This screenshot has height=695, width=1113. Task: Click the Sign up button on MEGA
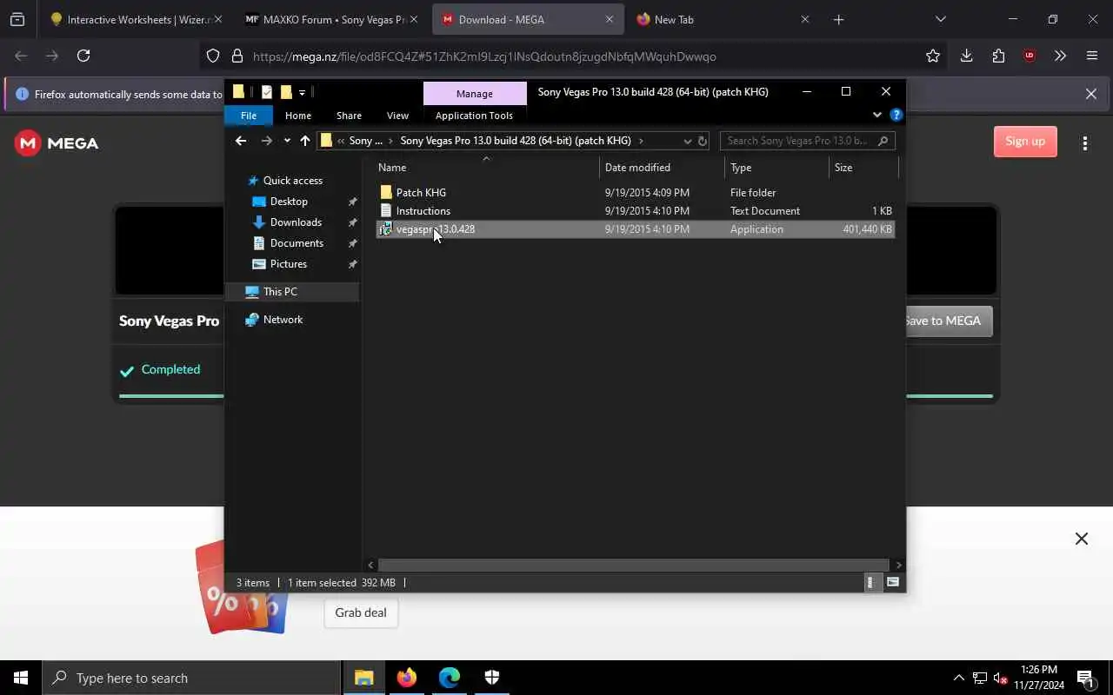[x=1025, y=142]
